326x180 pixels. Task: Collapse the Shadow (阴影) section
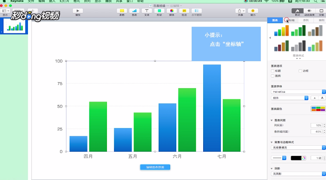272,168
